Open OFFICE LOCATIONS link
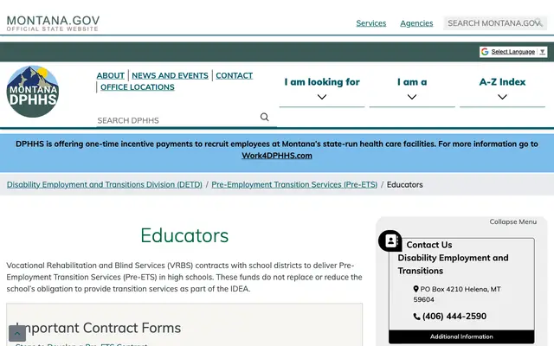This screenshot has width=554, height=346. tap(138, 87)
